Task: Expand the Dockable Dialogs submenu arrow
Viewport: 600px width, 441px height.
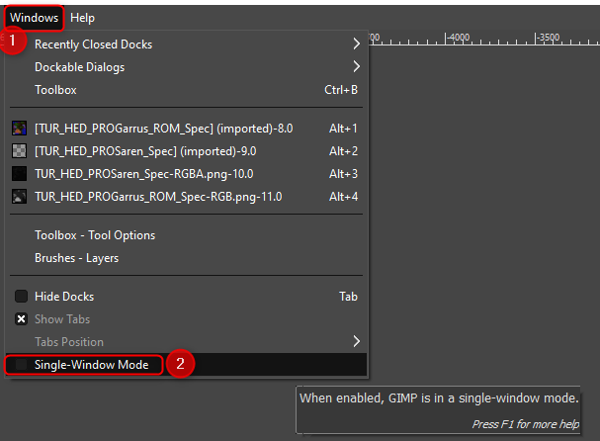Action: pos(356,67)
